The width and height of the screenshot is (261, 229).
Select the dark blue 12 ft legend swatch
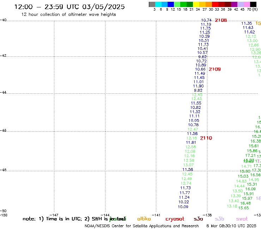171,4
